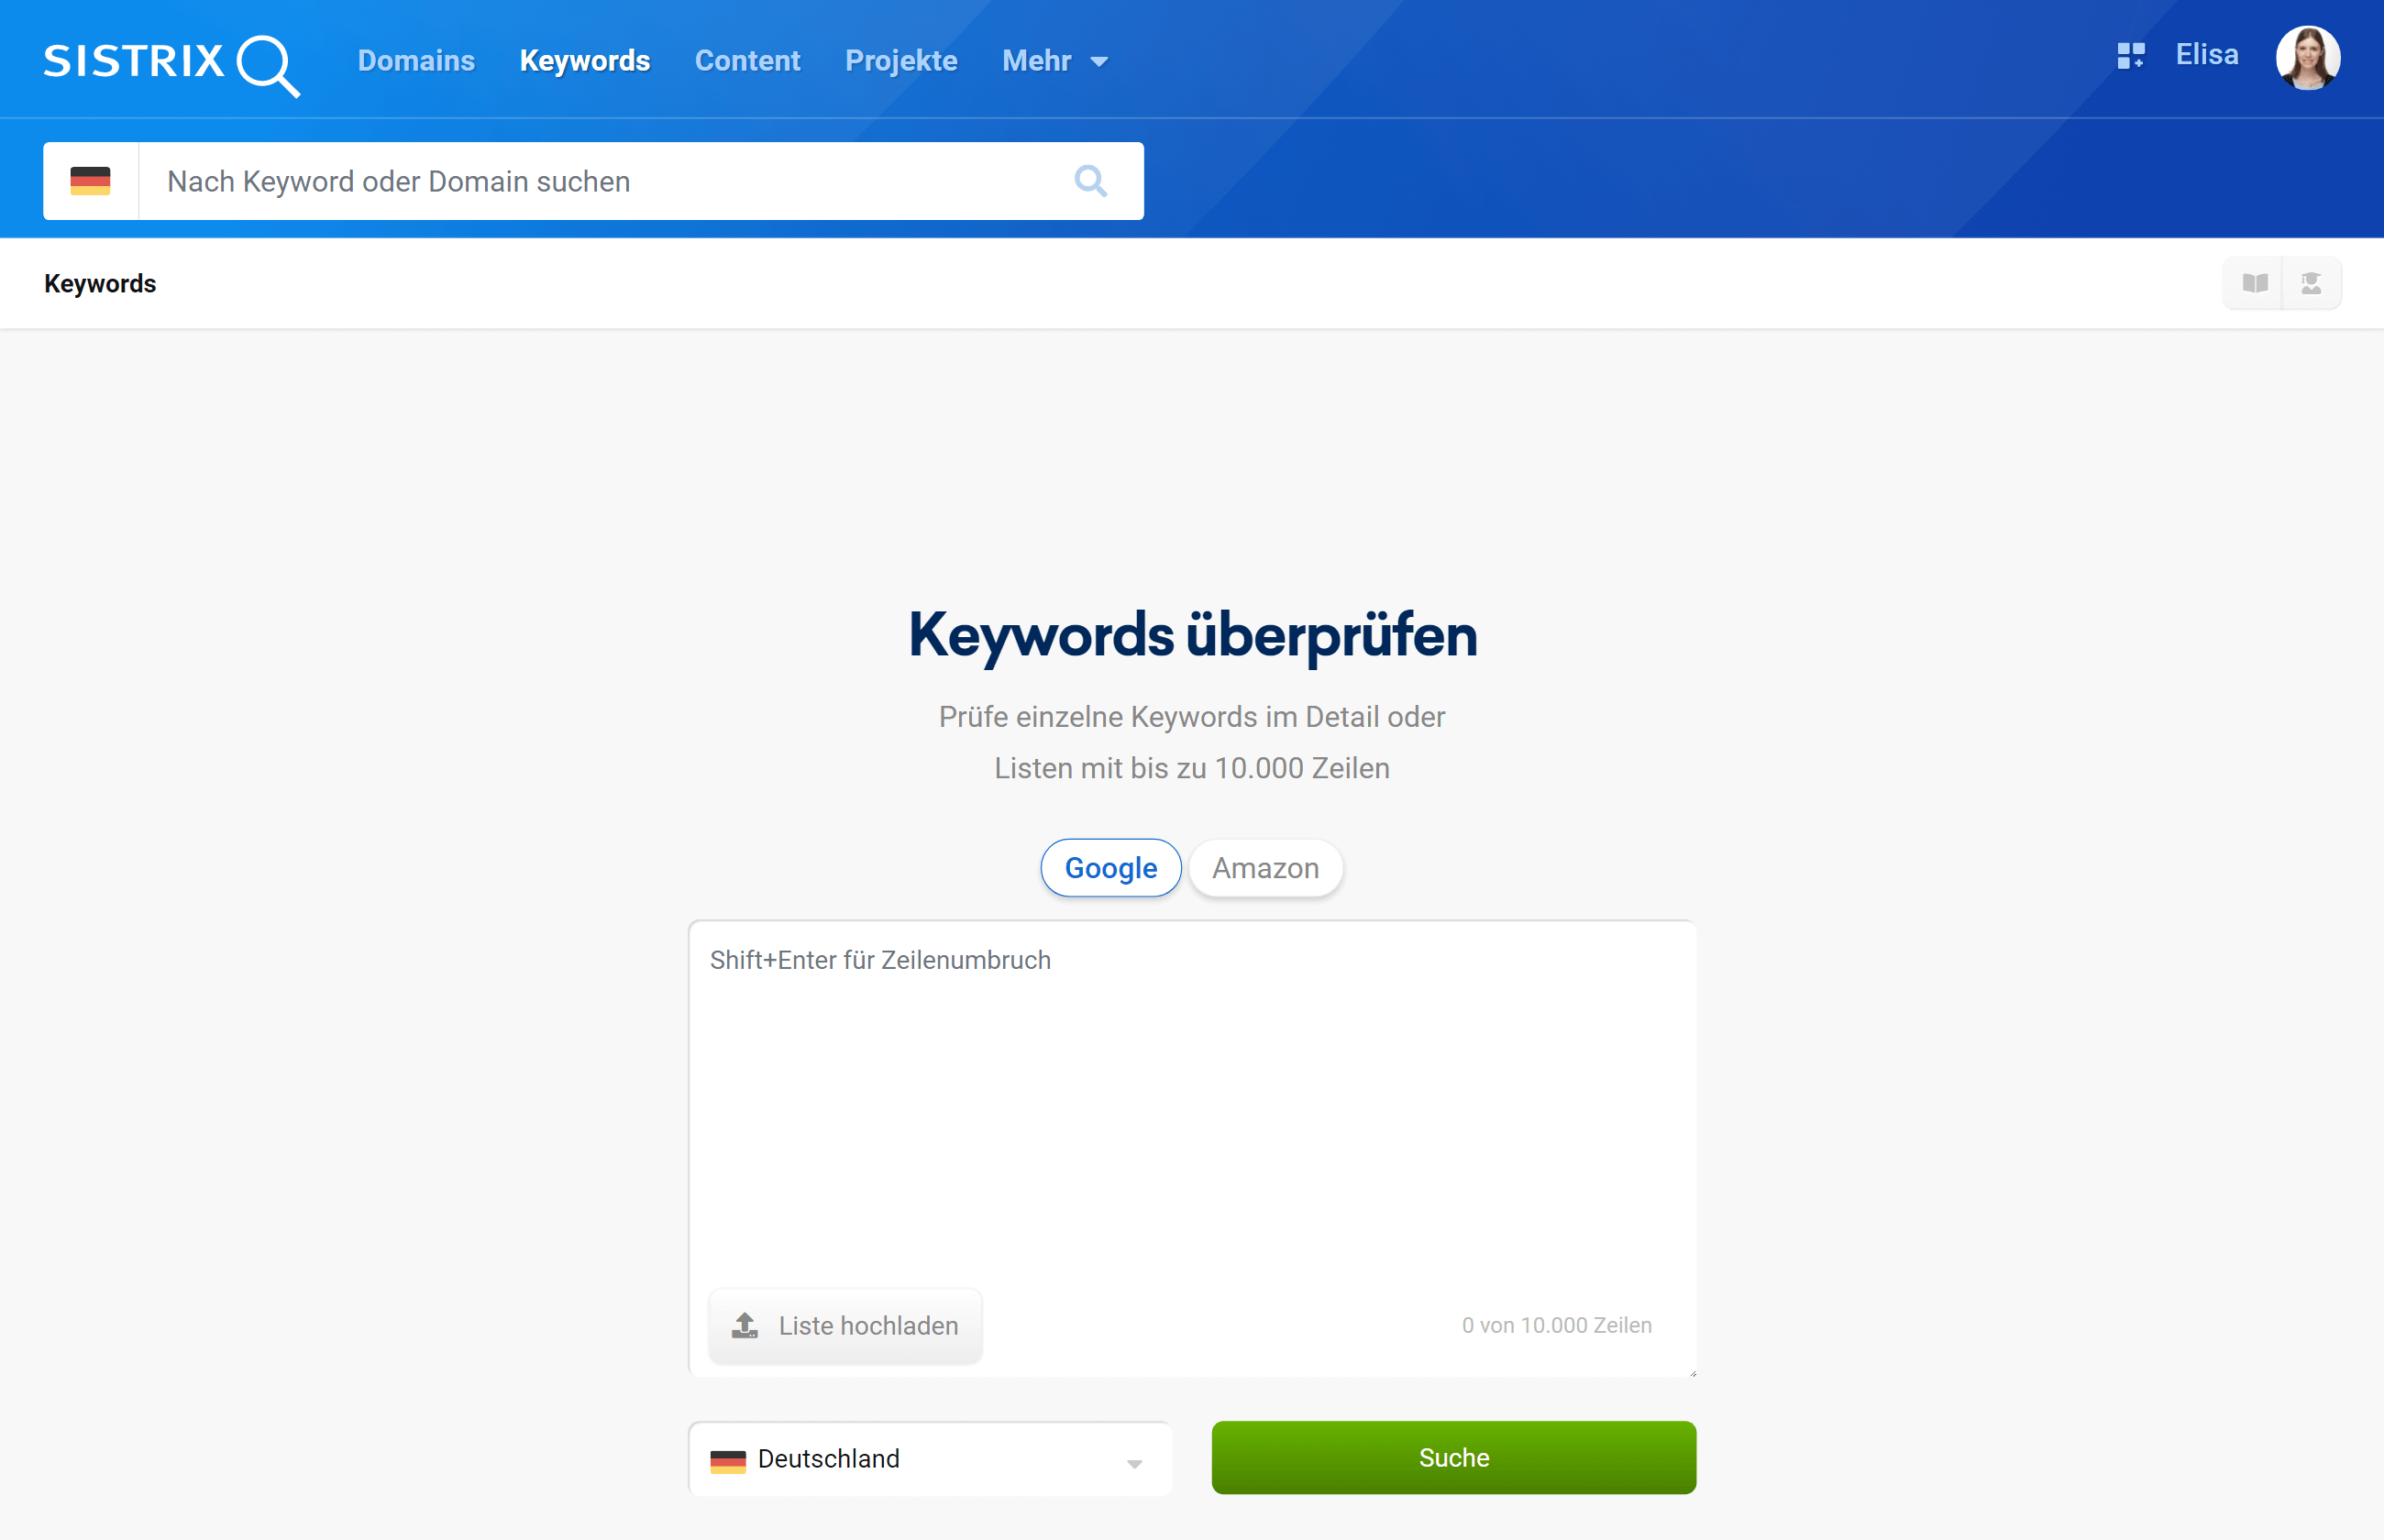Click Elisa's profile avatar
The height and width of the screenshot is (1540, 2384).
[2307, 58]
